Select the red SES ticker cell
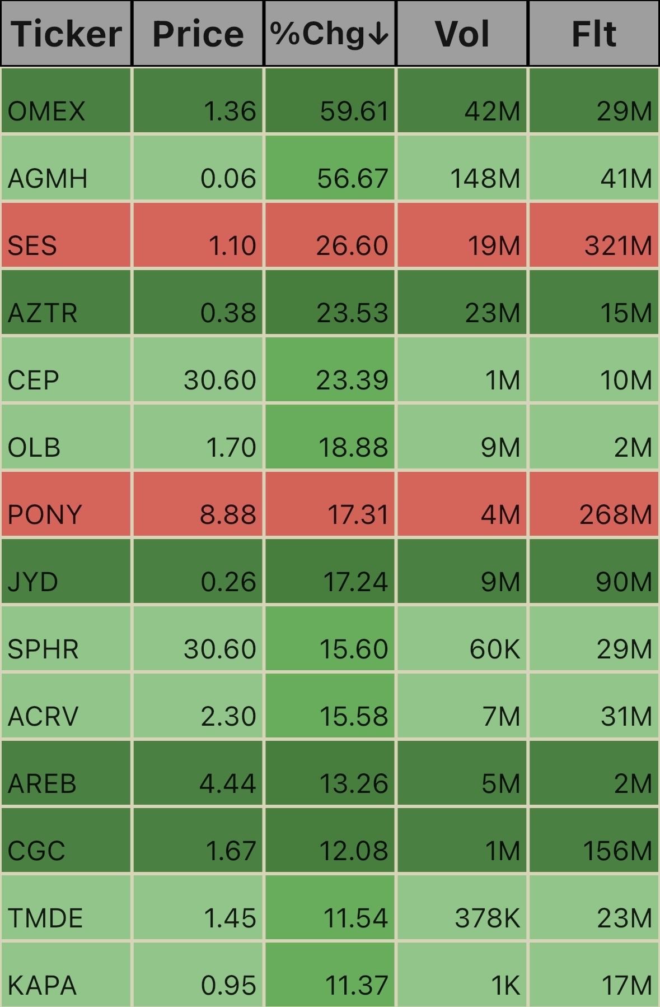Screen dimensions: 660x1007 coord(66,235)
